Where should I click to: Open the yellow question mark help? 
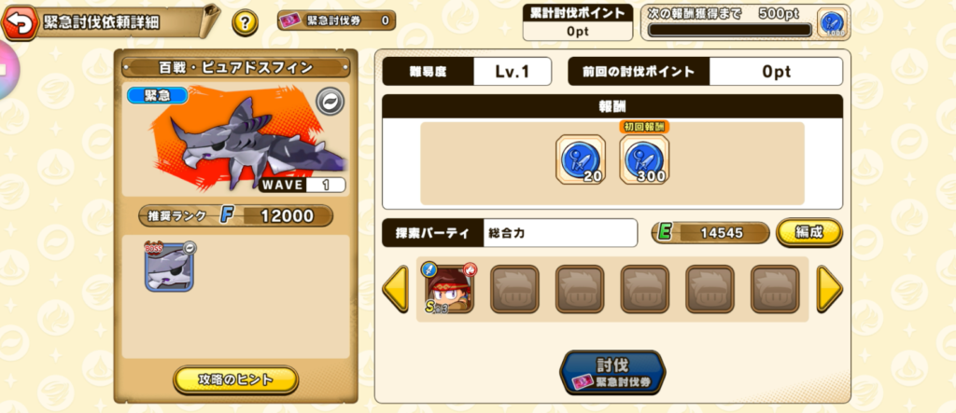point(246,23)
